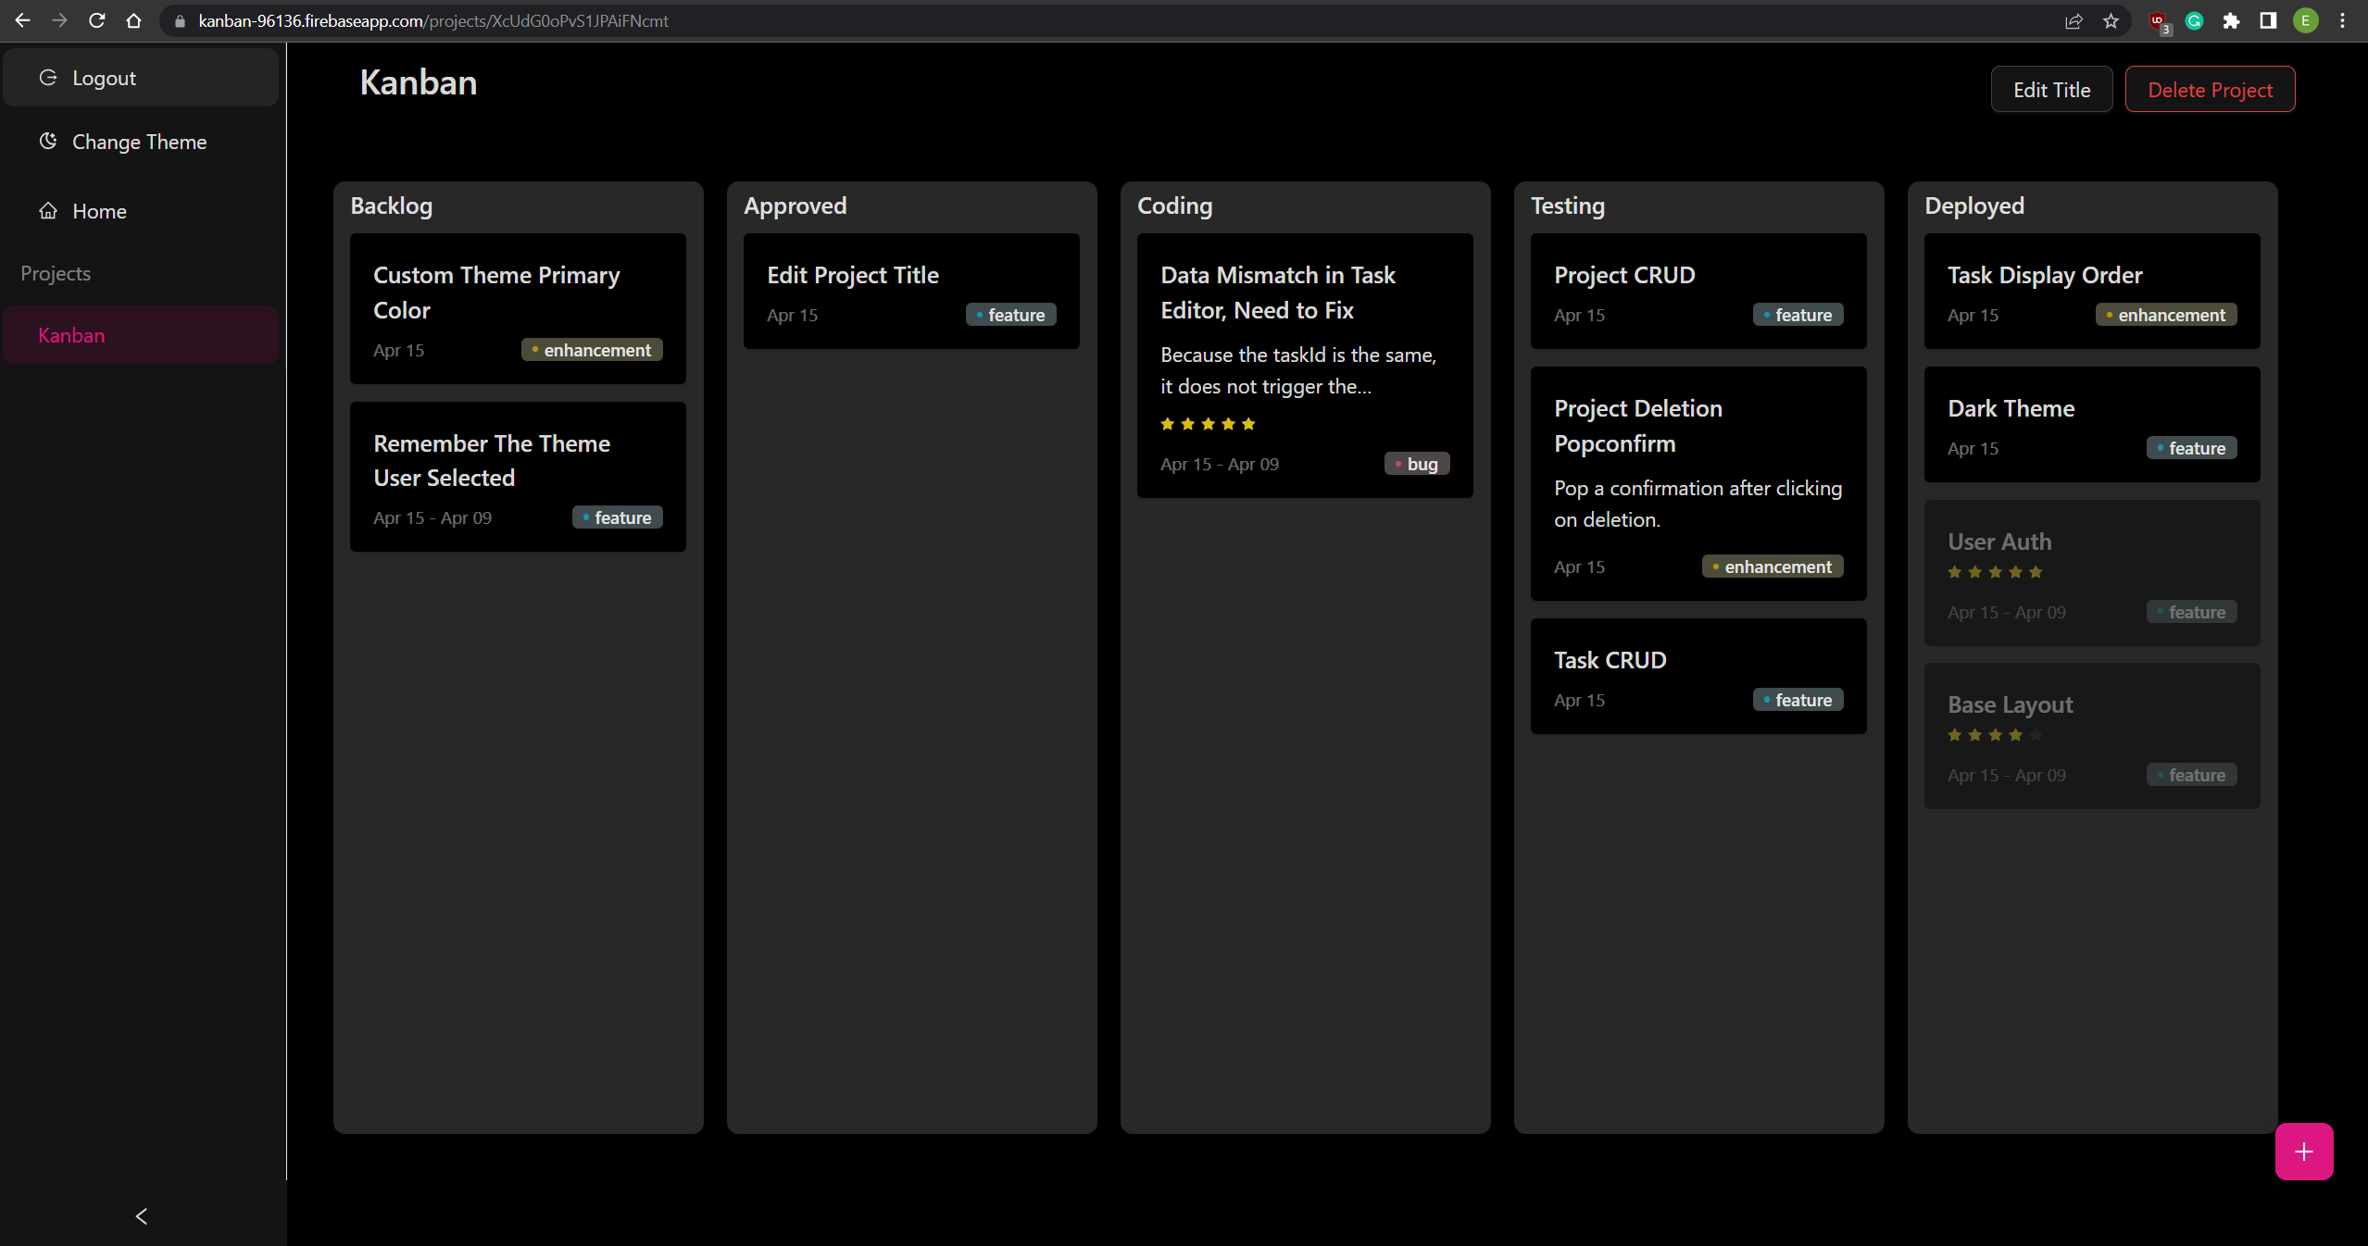The image size is (2368, 1246).
Task: Click the browser address bar URL
Action: click(433, 20)
